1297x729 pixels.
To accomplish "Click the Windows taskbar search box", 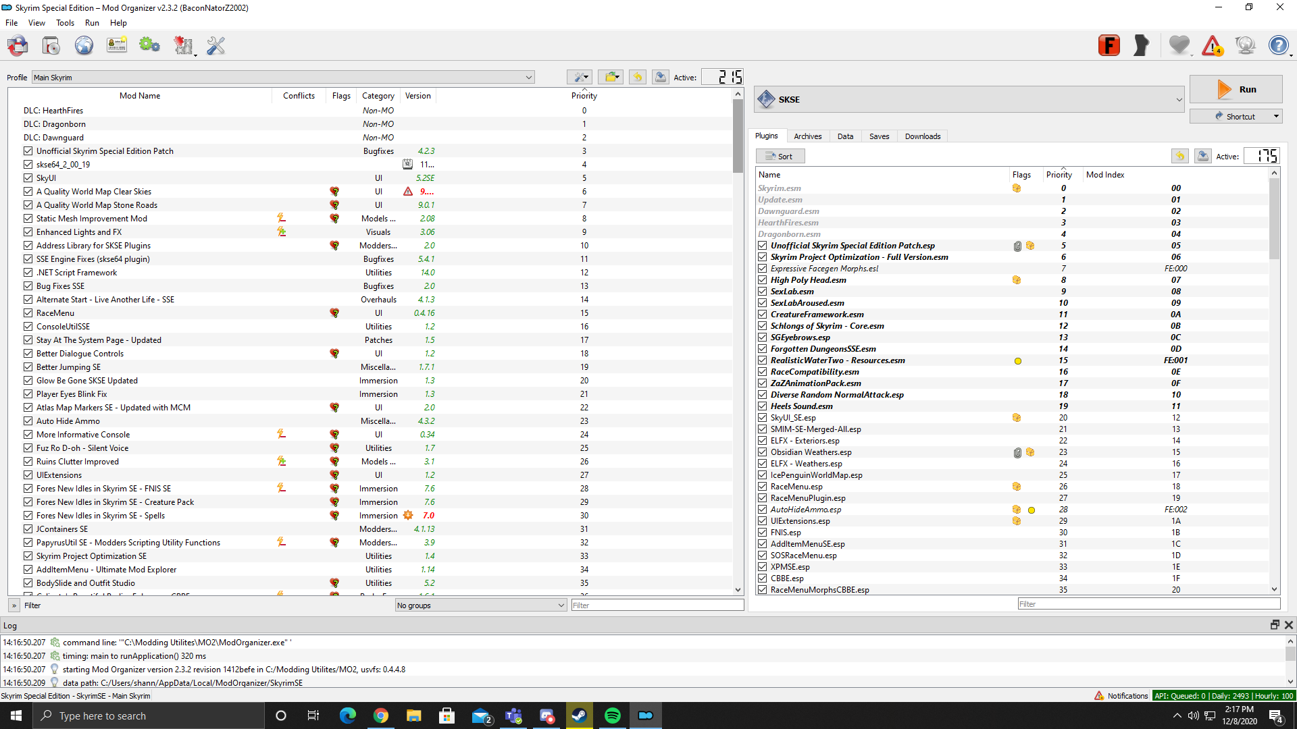I will (149, 715).
